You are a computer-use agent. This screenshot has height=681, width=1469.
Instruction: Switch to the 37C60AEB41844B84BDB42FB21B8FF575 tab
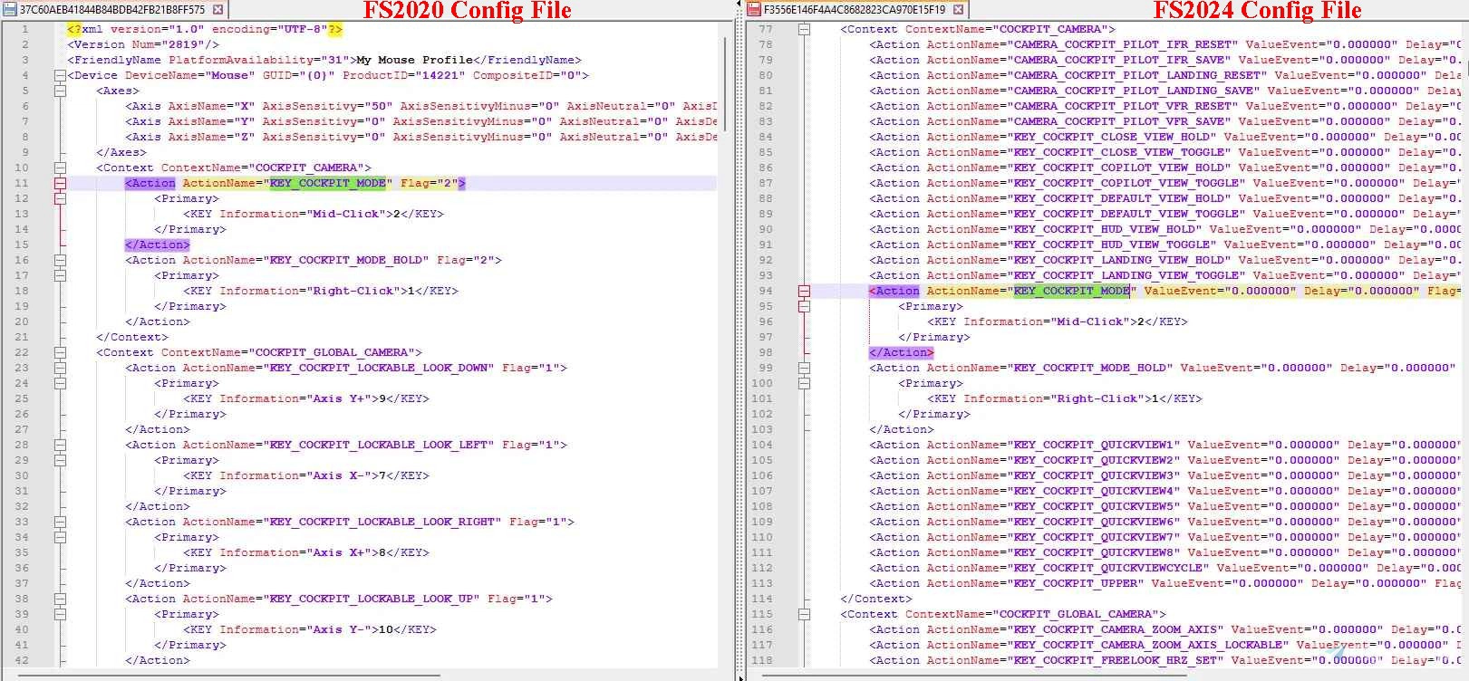coord(112,10)
